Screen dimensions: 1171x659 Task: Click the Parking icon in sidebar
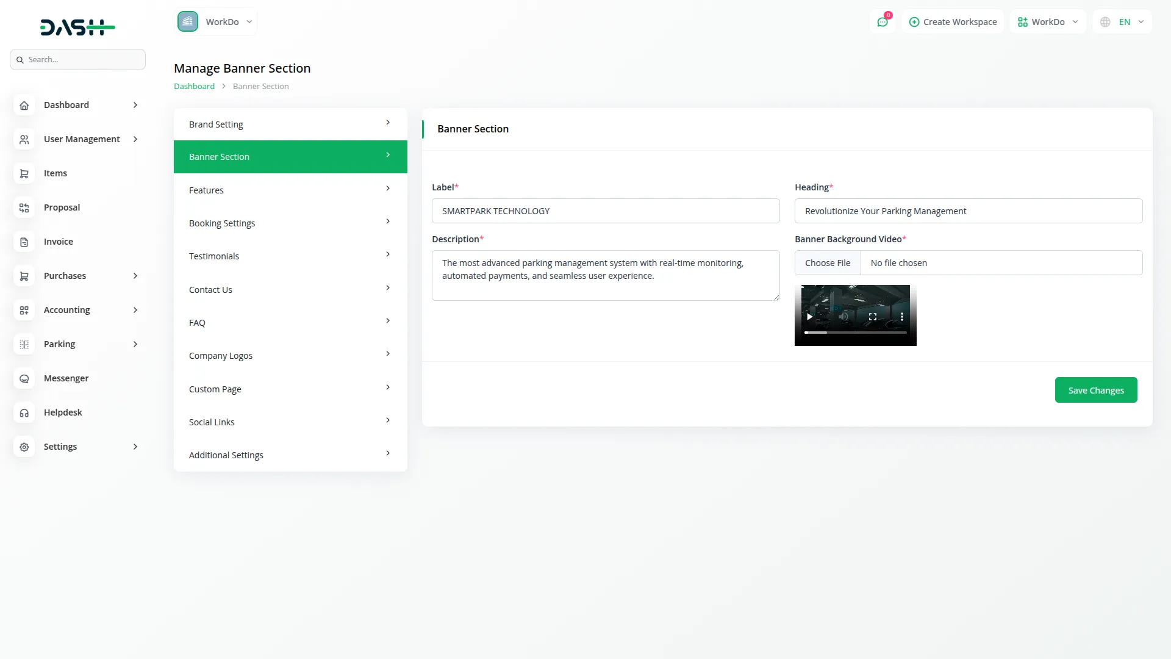point(24,344)
